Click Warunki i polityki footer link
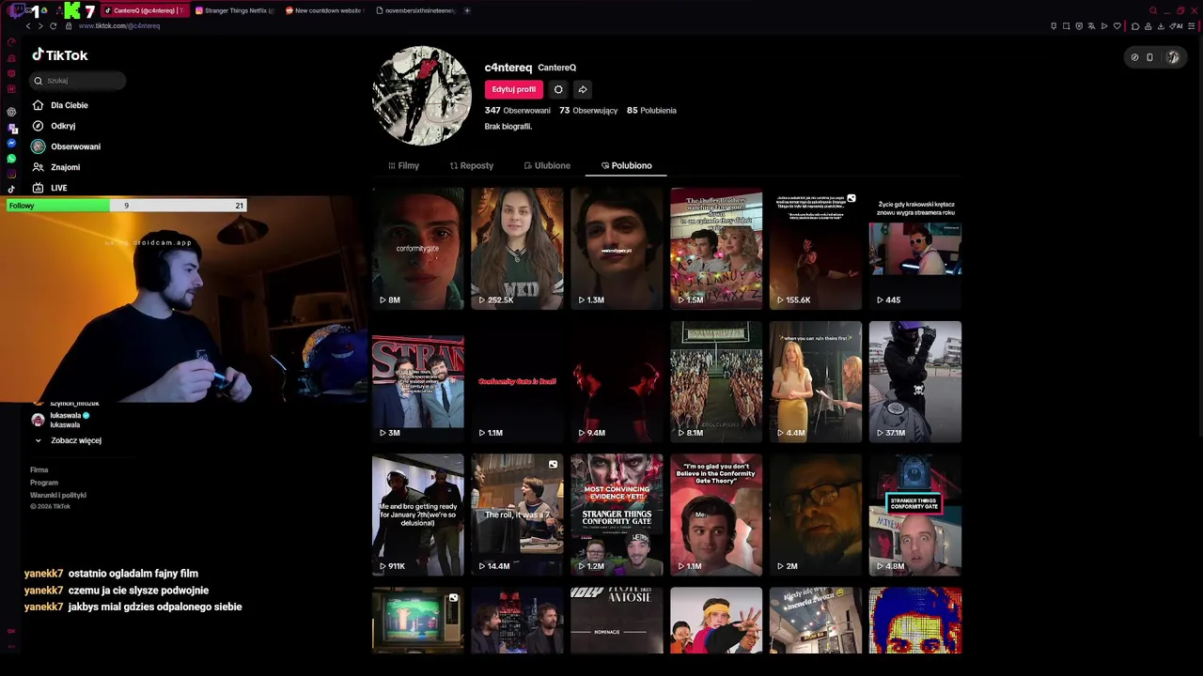This screenshot has width=1203, height=676. coord(58,495)
